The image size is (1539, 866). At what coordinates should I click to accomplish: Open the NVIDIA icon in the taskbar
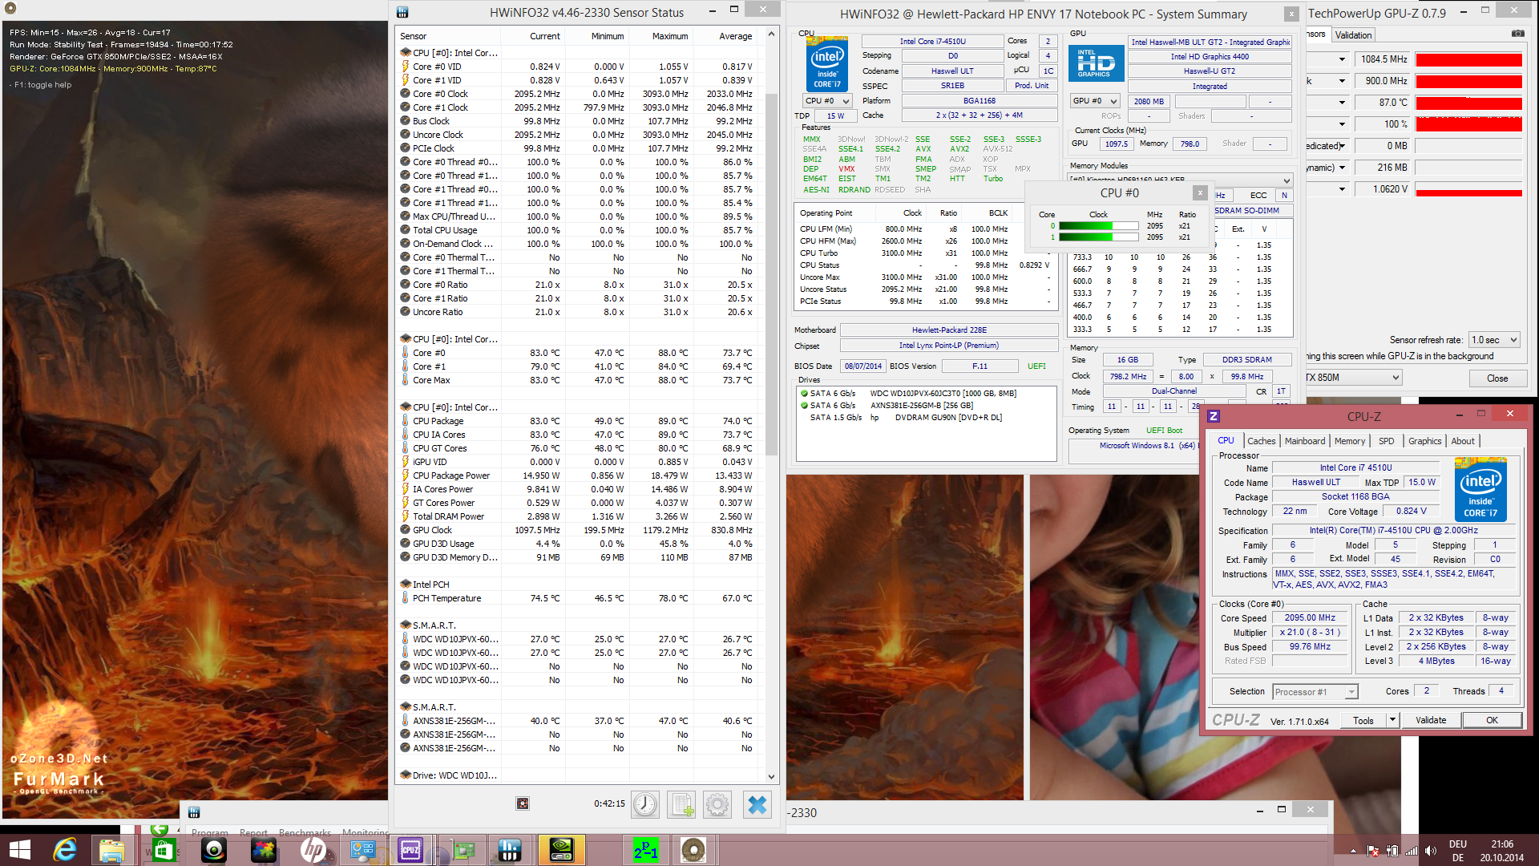coord(561,850)
